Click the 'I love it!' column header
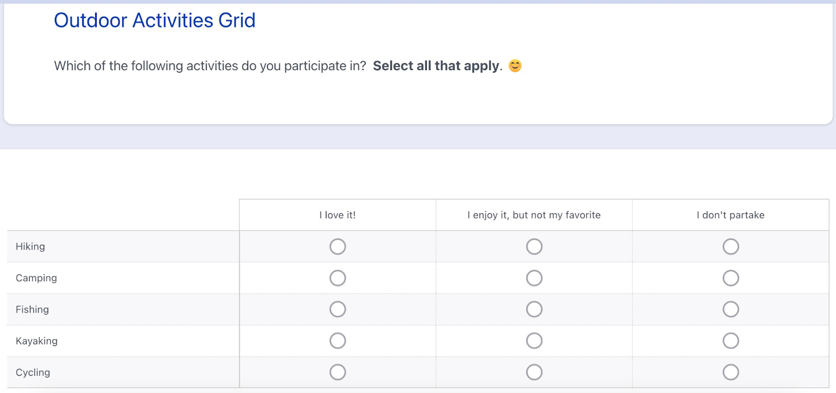This screenshot has height=393, width=836. pos(338,215)
